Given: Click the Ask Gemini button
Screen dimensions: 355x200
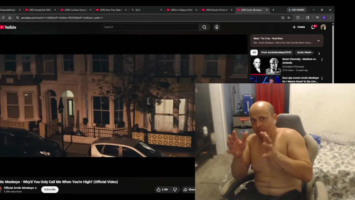Looking at the screenshot, I should (x=296, y=10).
